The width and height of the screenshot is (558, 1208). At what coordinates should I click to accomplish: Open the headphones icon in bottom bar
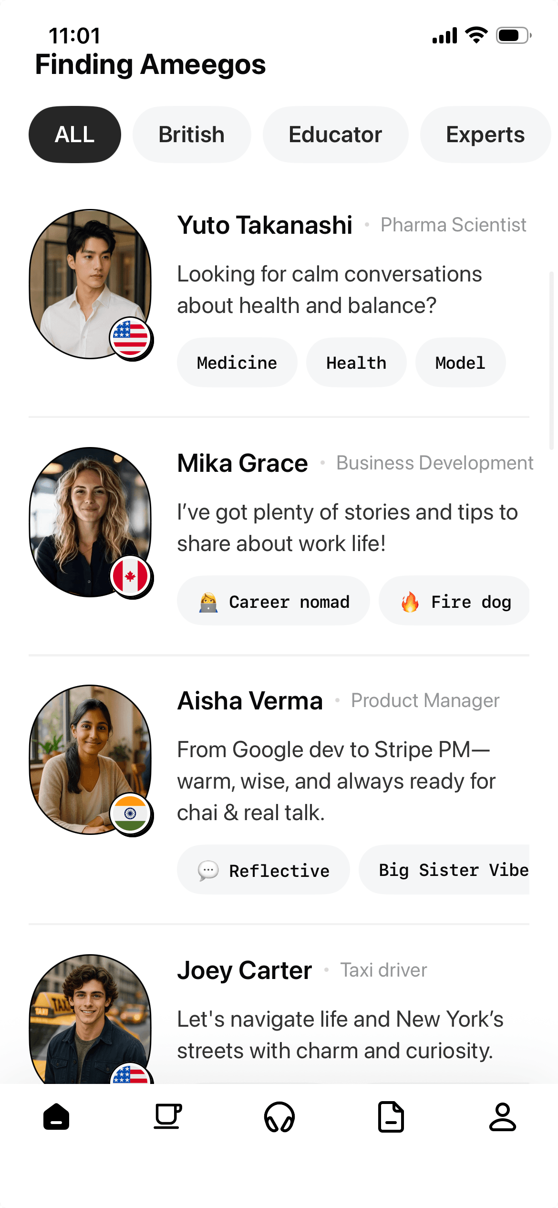click(x=279, y=1117)
